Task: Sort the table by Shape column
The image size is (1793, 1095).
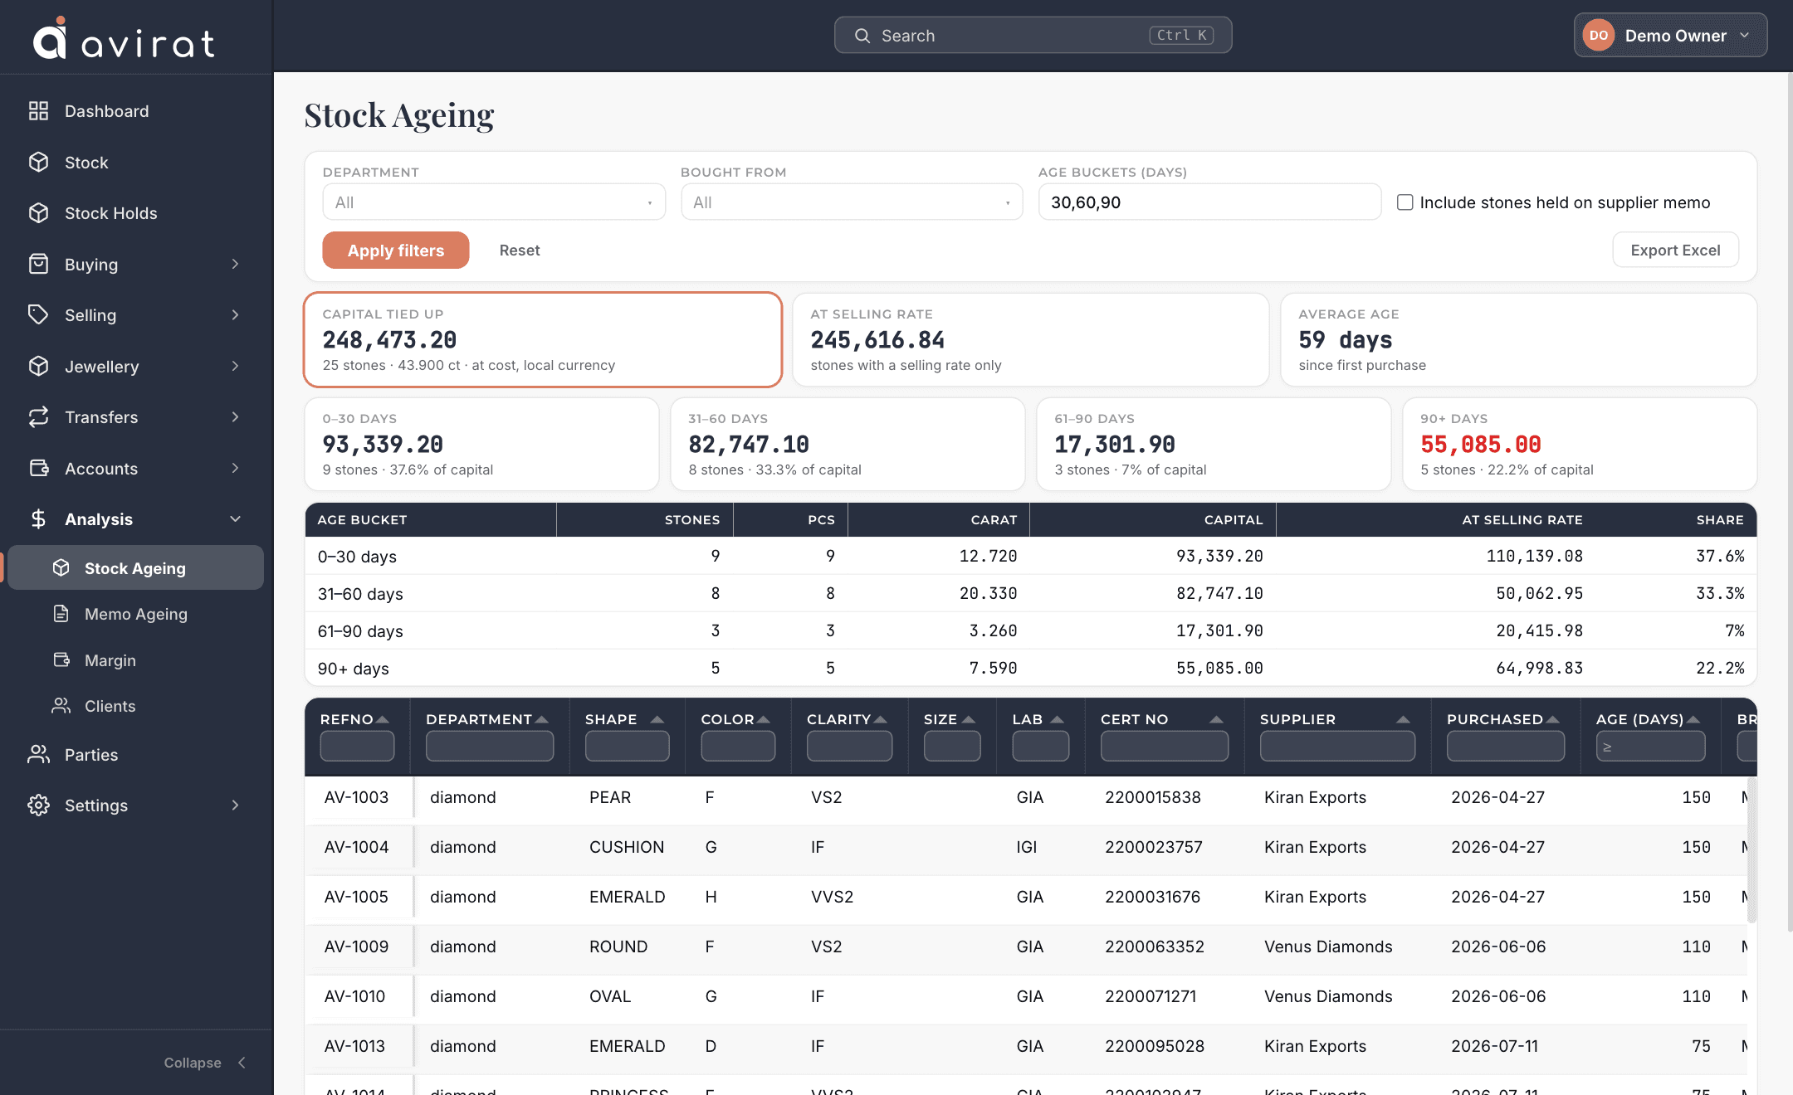Action: pos(657,719)
